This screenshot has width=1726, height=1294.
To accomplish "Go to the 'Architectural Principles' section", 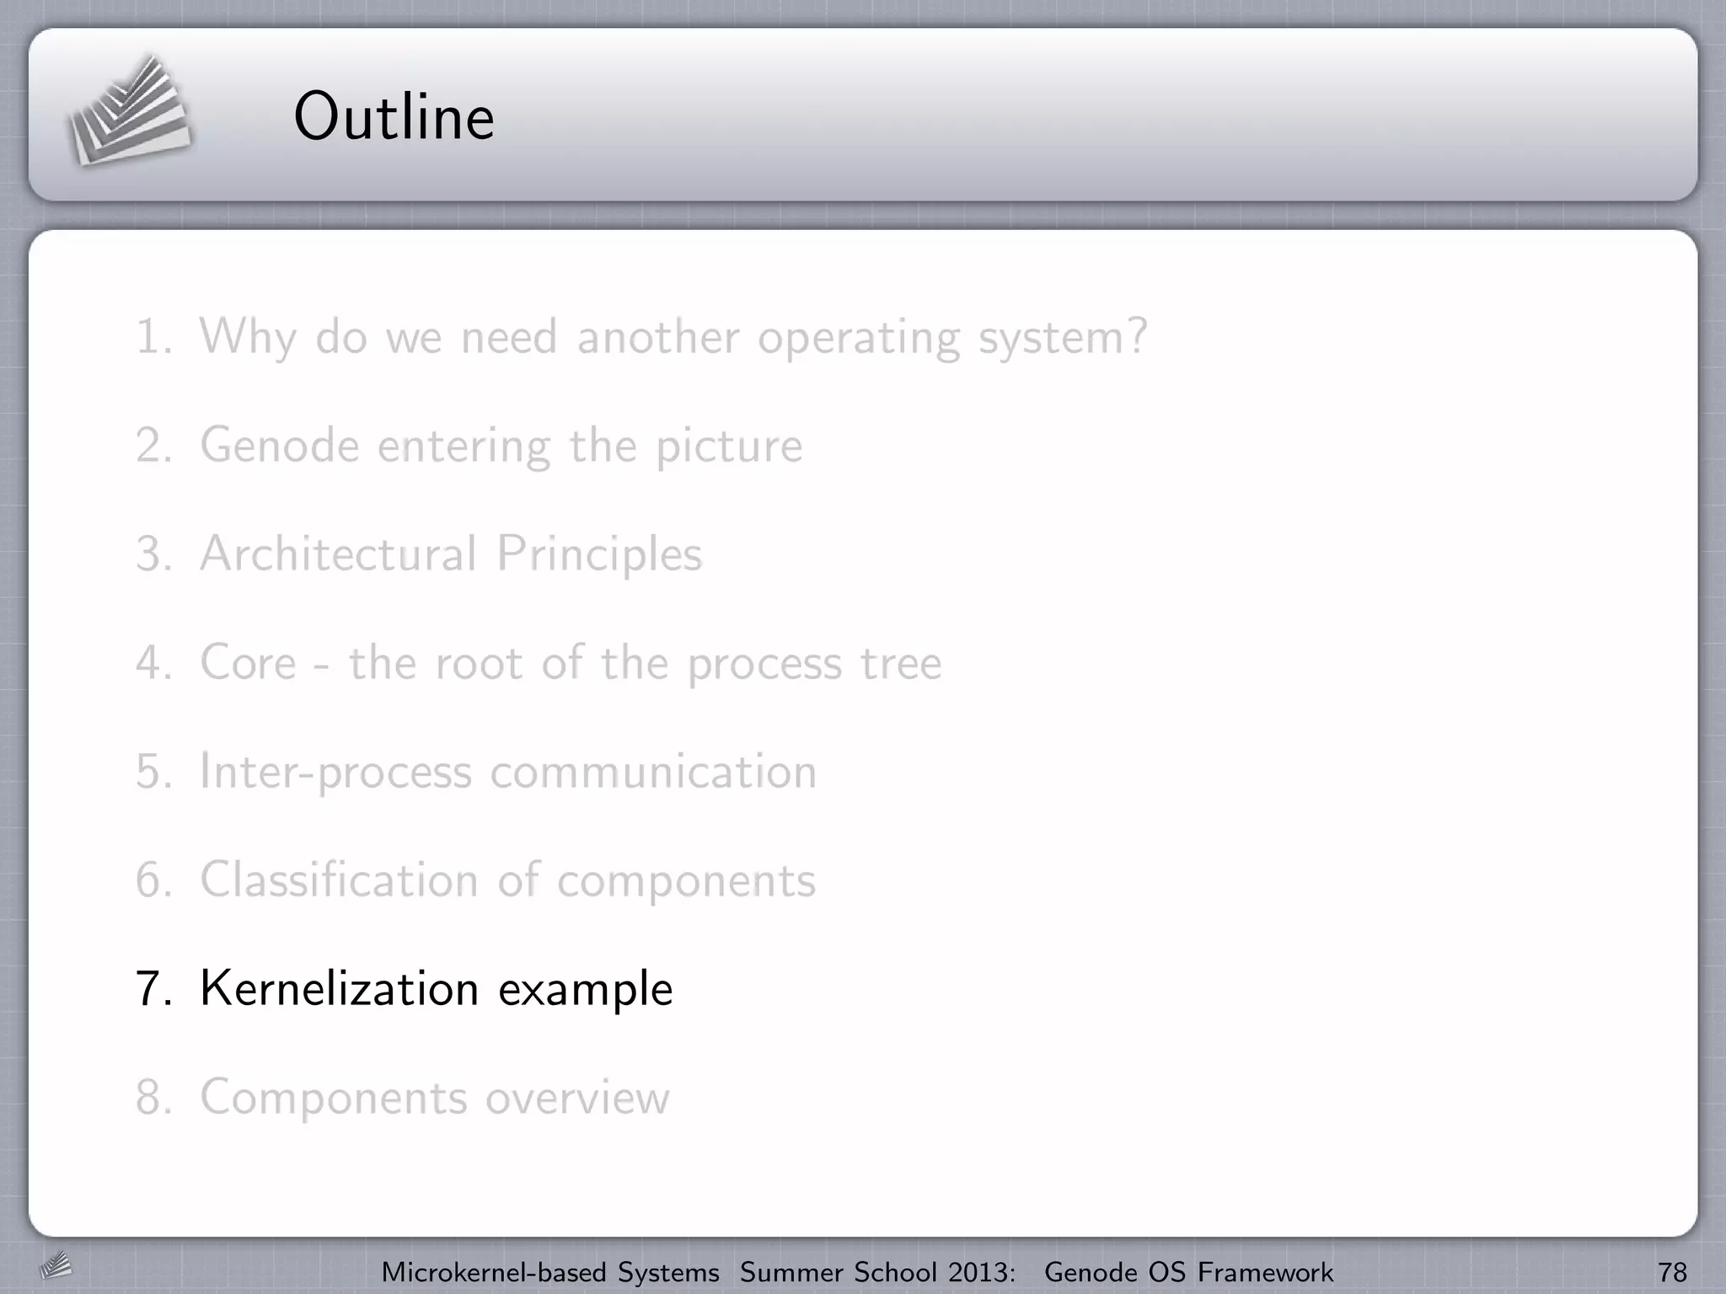I will (450, 554).
